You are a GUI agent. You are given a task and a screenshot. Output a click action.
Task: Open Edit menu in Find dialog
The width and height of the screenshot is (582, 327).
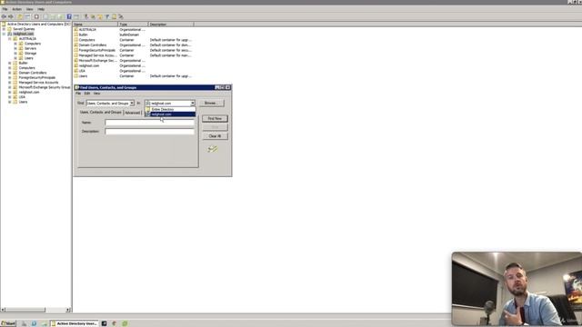(x=87, y=94)
